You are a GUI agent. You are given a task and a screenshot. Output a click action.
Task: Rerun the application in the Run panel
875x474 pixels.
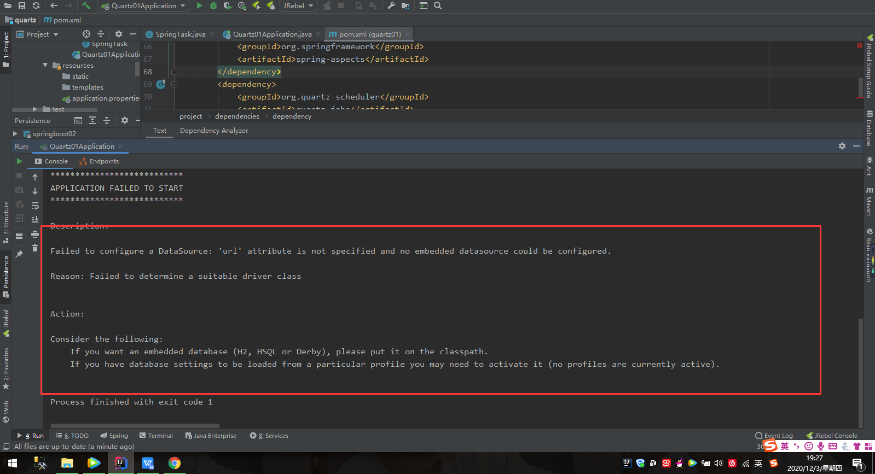click(x=19, y=161)
